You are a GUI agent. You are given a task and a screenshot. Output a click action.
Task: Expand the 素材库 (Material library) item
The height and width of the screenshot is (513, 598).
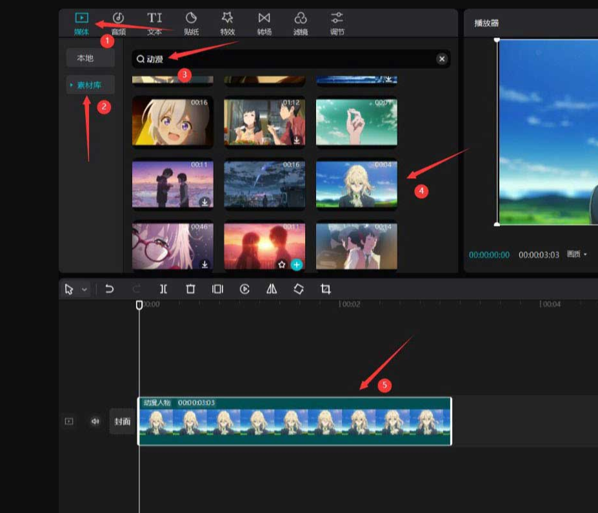[90, 85]
